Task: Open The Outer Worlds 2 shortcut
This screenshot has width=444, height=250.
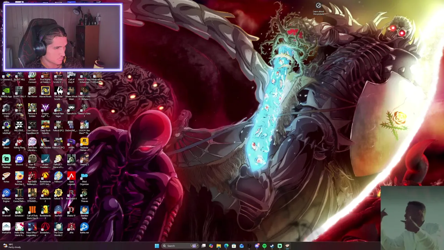Action: tap(58, 230)
